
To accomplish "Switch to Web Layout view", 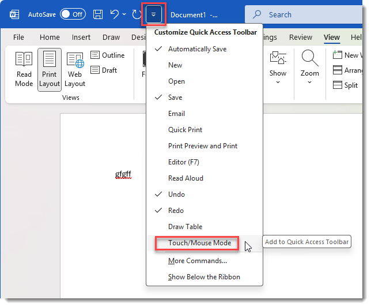I will (x=75, y=69).
